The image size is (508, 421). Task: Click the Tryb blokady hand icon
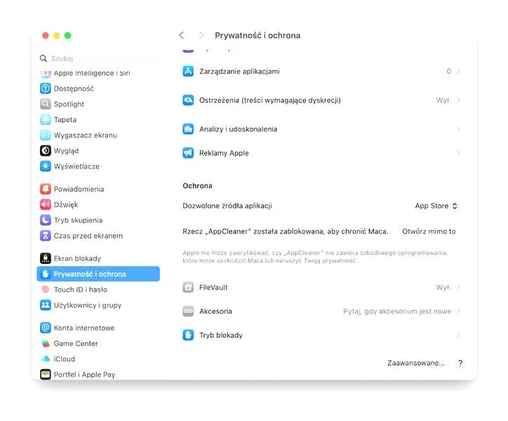188,335
